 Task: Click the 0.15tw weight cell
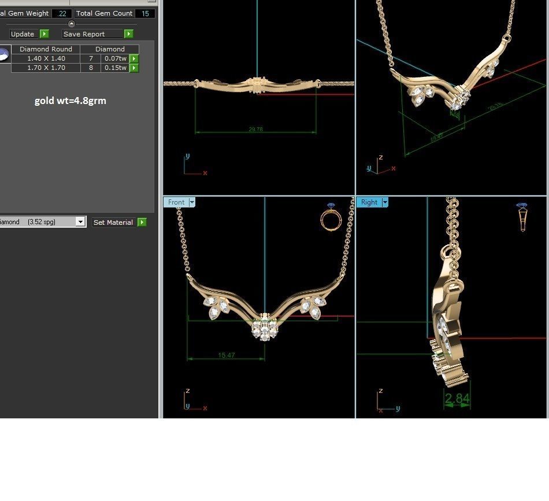tap(115, 68)
